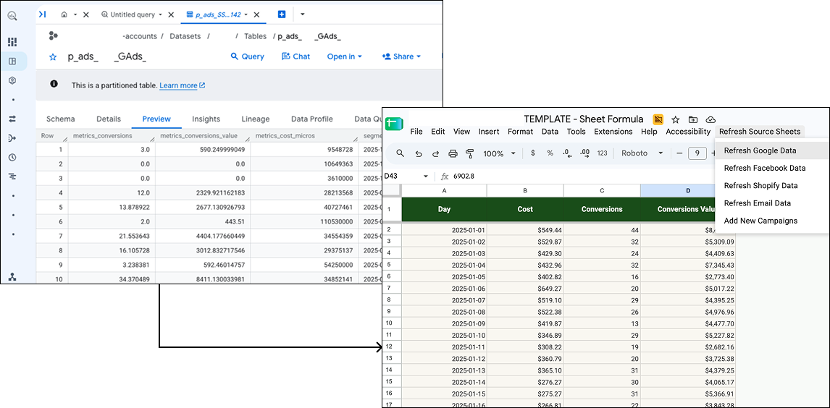Switch to the Insights tab
The width and height of the screenshot is (830, 408).
(206, 119)
